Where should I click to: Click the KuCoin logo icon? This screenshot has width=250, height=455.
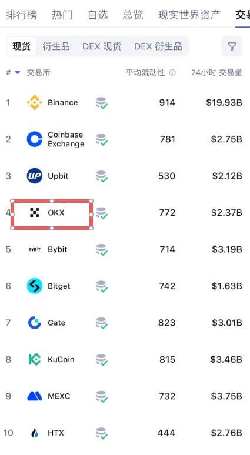[x=35, y=360]
